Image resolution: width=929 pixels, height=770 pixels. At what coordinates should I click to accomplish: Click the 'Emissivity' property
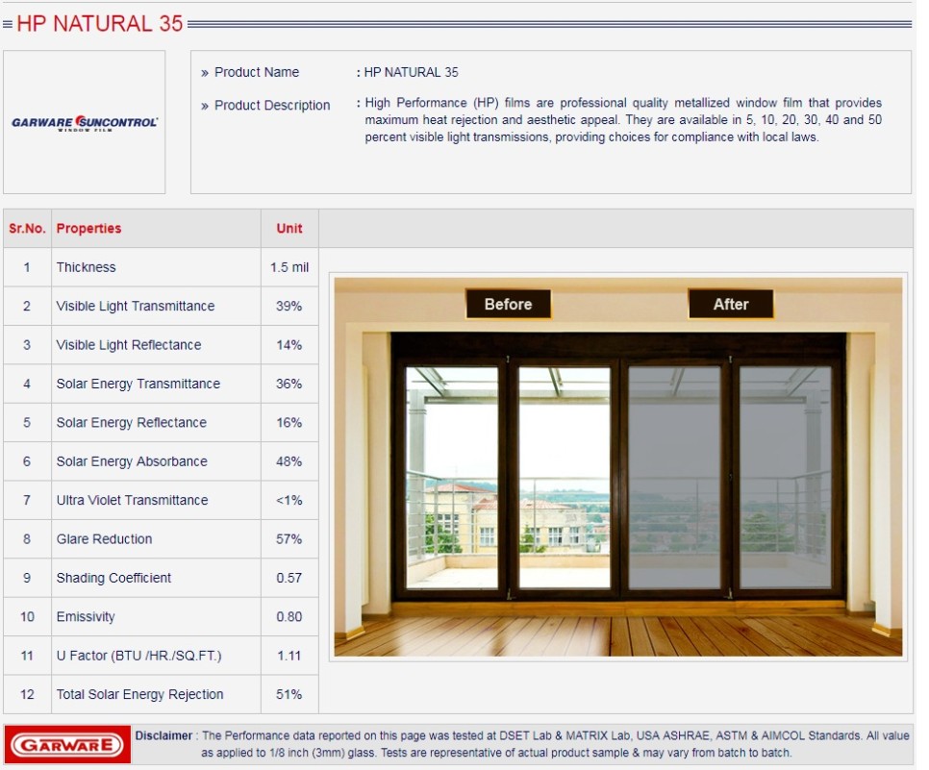86,616
